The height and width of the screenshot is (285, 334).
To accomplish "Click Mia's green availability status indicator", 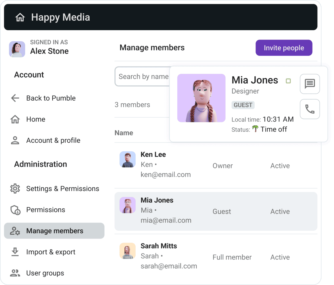I will coord(288,81).
